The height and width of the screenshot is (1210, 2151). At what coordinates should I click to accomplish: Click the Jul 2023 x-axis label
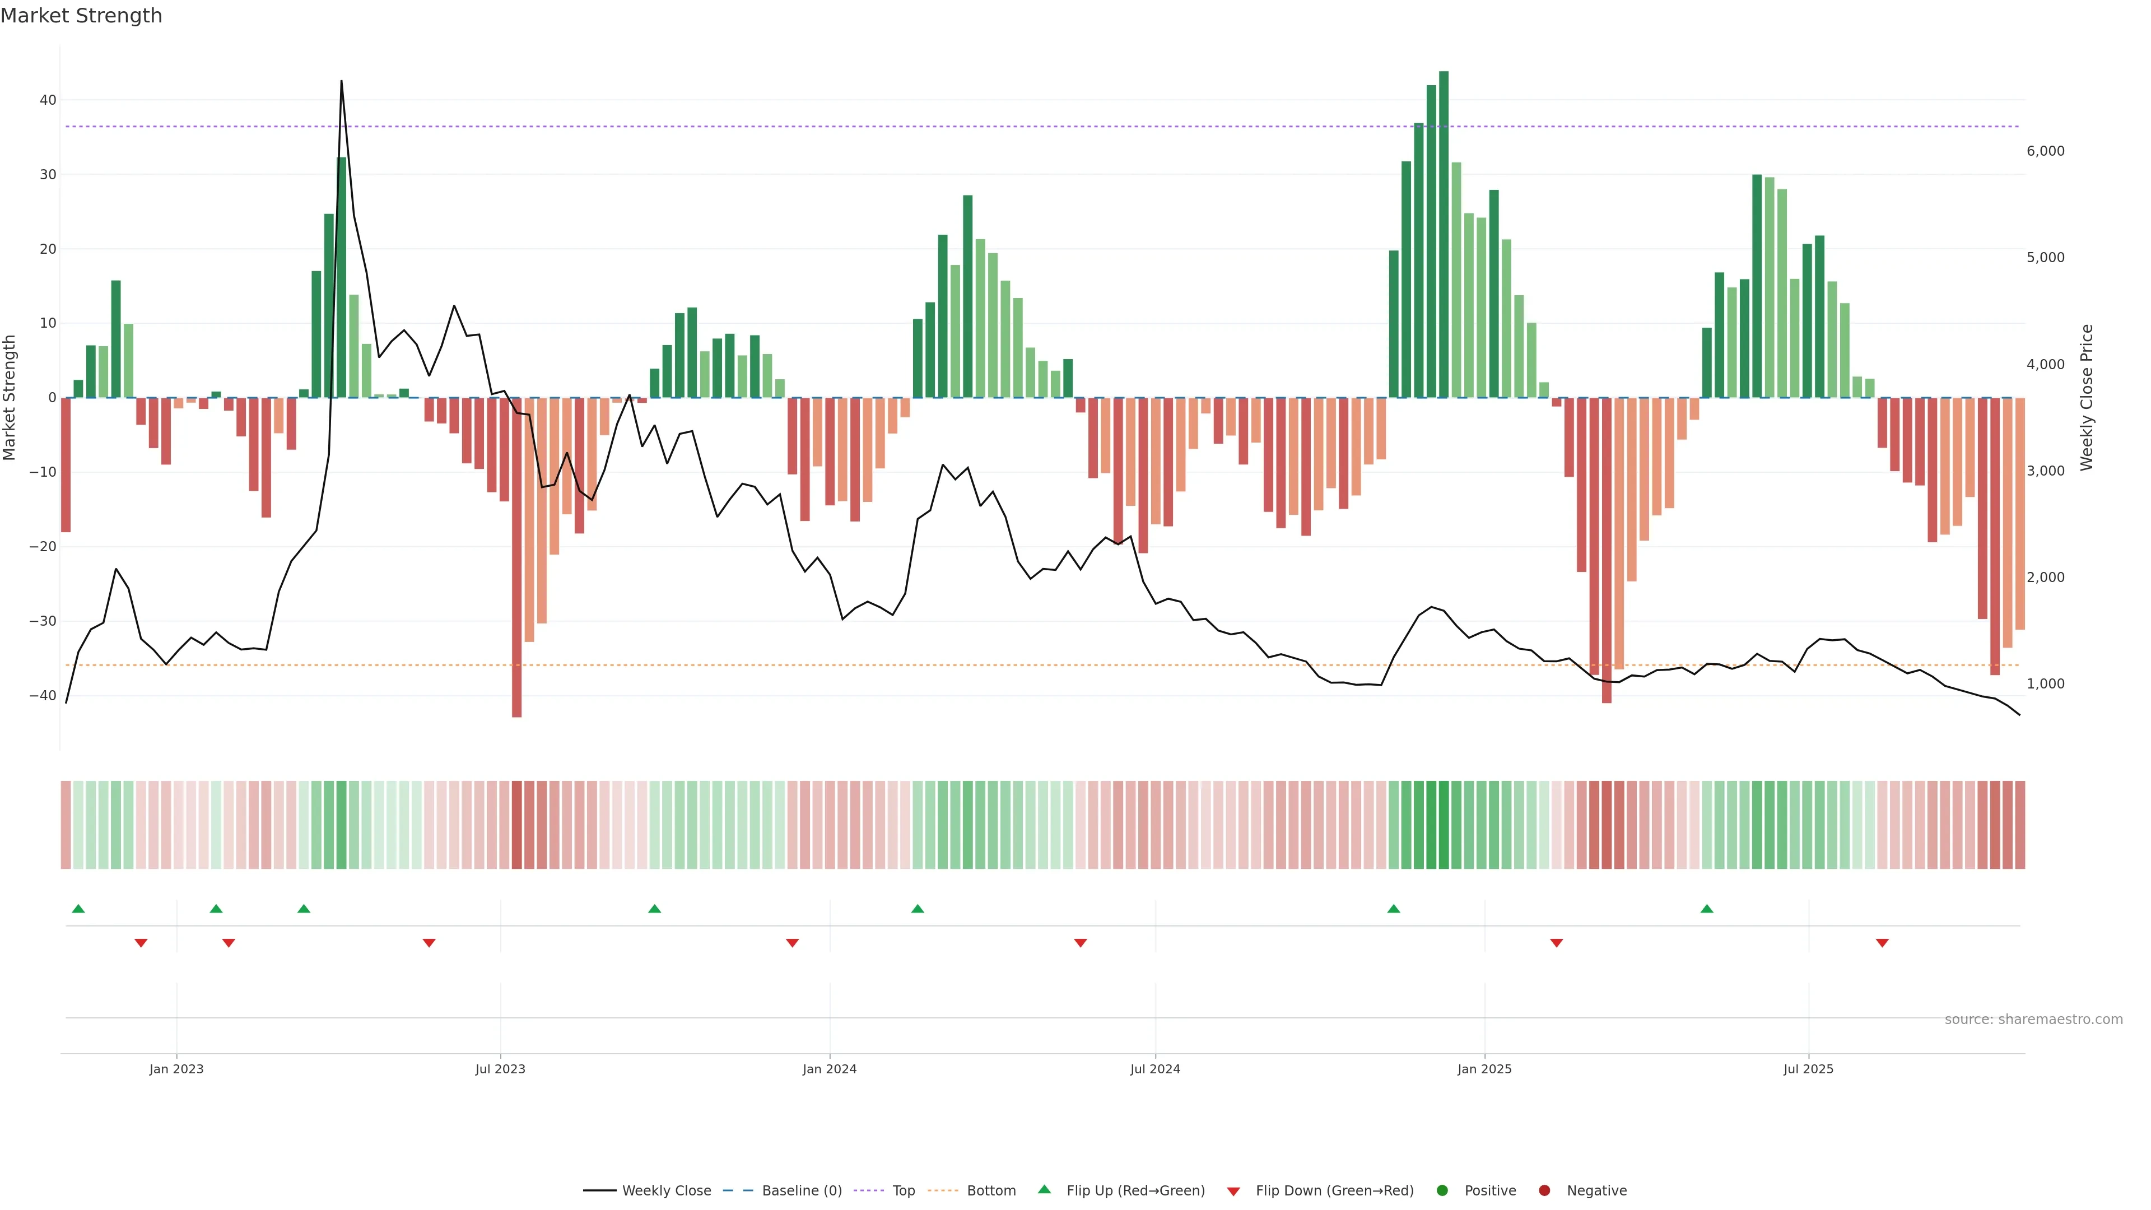500,1069
